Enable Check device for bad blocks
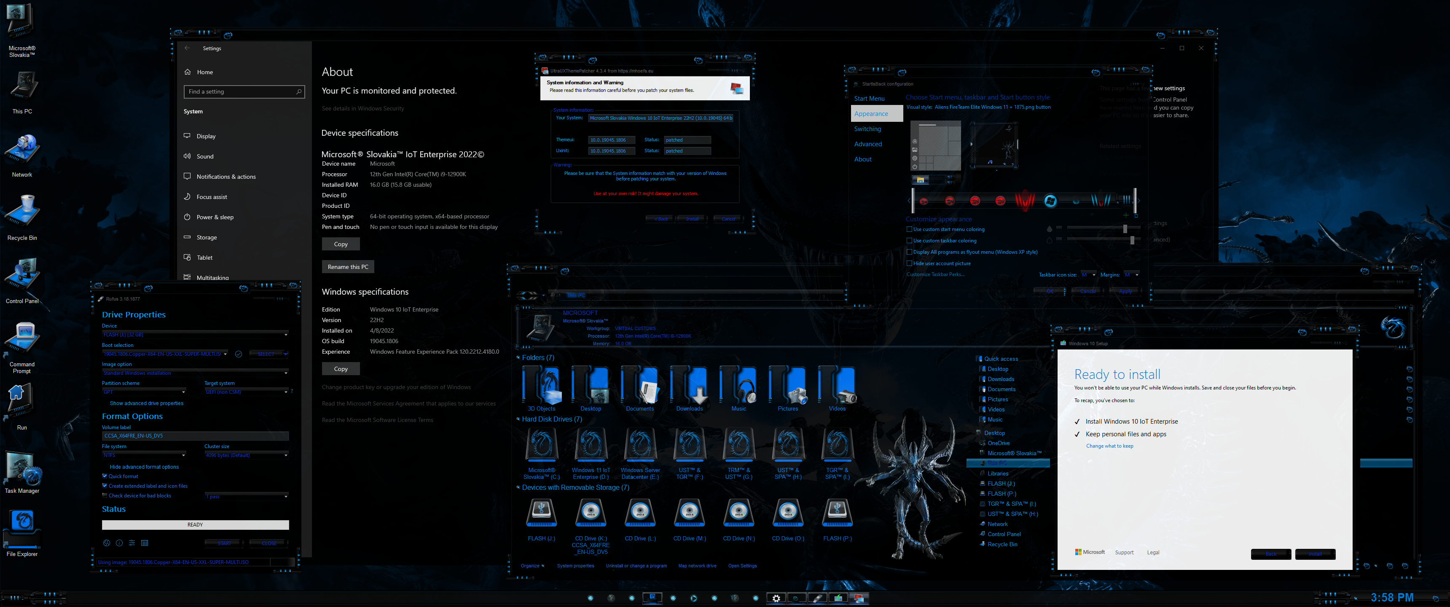This screenshot has height=607, width=1450. pos(105,496)
